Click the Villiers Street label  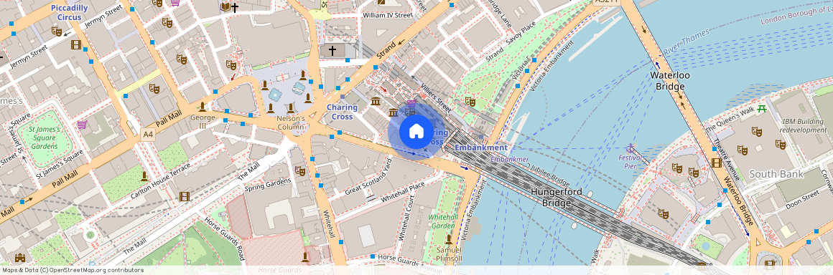tap(435, 97)
